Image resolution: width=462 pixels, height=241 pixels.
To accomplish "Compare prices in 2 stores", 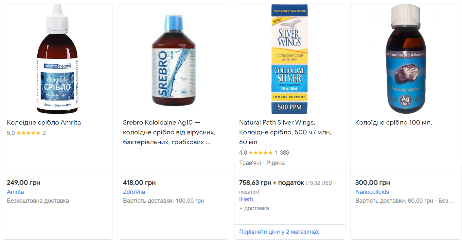I will [279, 232].
